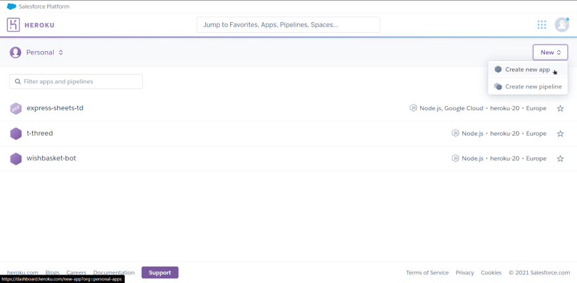Favorite wishbasket-bot with the star
This screenshot has width=577, height=283.
pyautogui.click(x=560, y=159)
